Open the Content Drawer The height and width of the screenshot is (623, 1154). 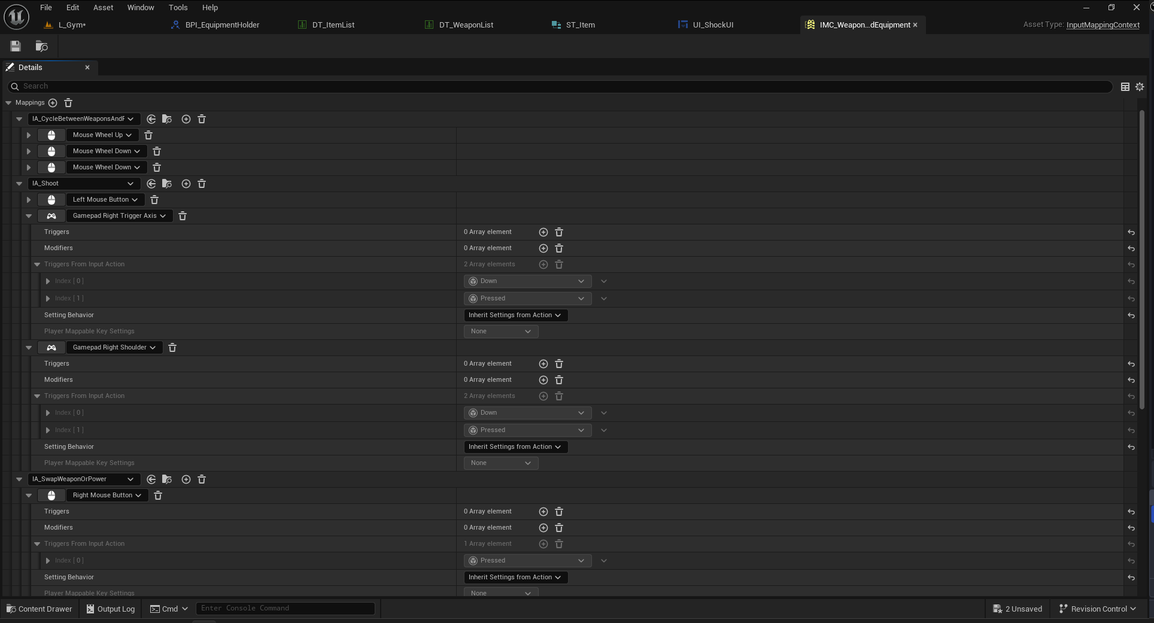(x=40, y=609)
